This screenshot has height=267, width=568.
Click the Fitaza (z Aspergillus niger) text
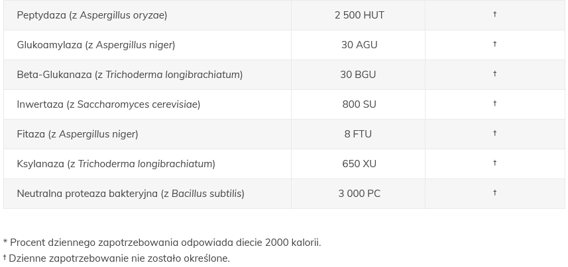pyautogui.click(x=77, y=134)
